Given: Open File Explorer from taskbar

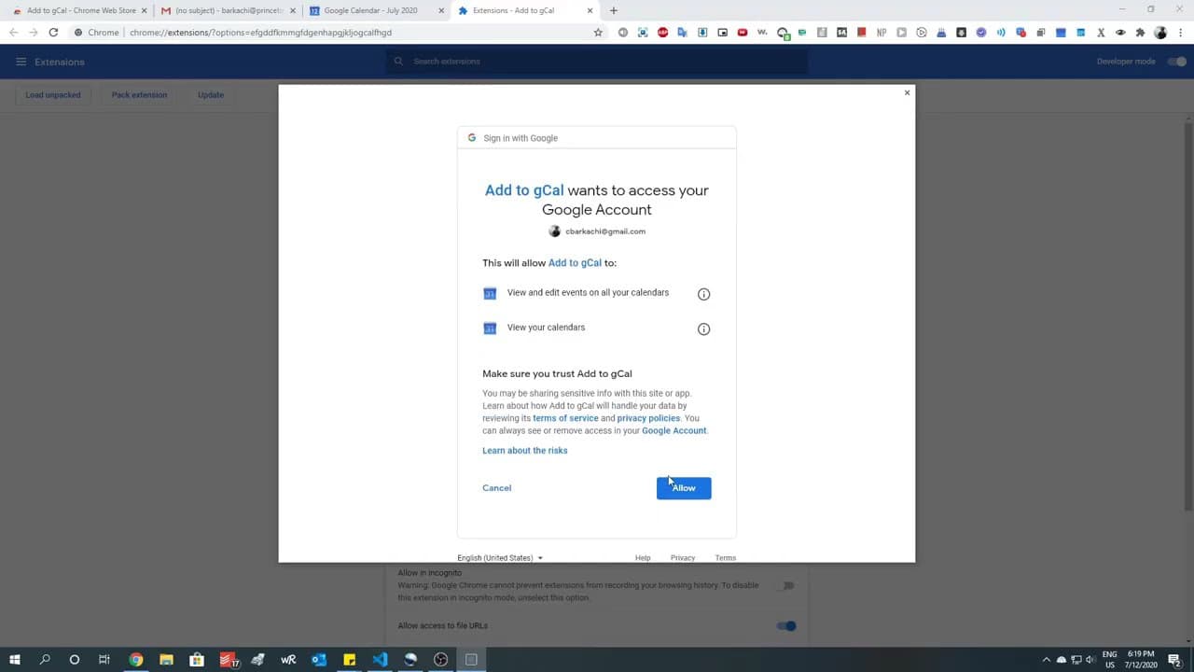Looking at the screenshot, I should tap(166, 660).
